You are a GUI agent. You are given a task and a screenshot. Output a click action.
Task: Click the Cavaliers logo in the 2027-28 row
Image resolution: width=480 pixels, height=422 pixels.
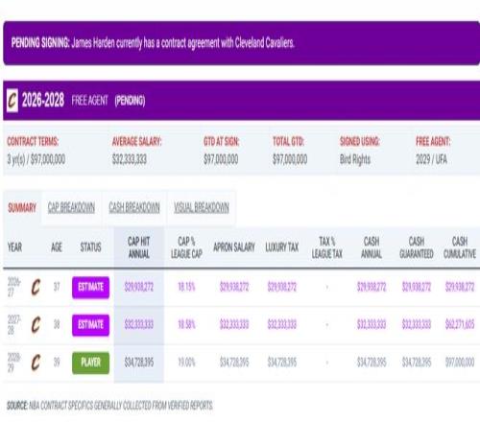(36, 325)
